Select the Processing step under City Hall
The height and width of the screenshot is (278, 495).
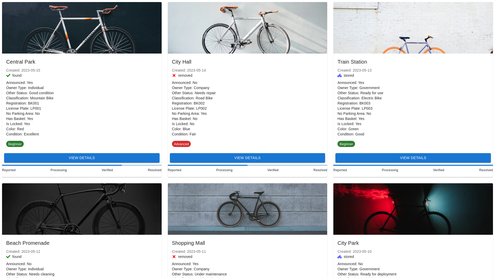click(x=224, y=170)
